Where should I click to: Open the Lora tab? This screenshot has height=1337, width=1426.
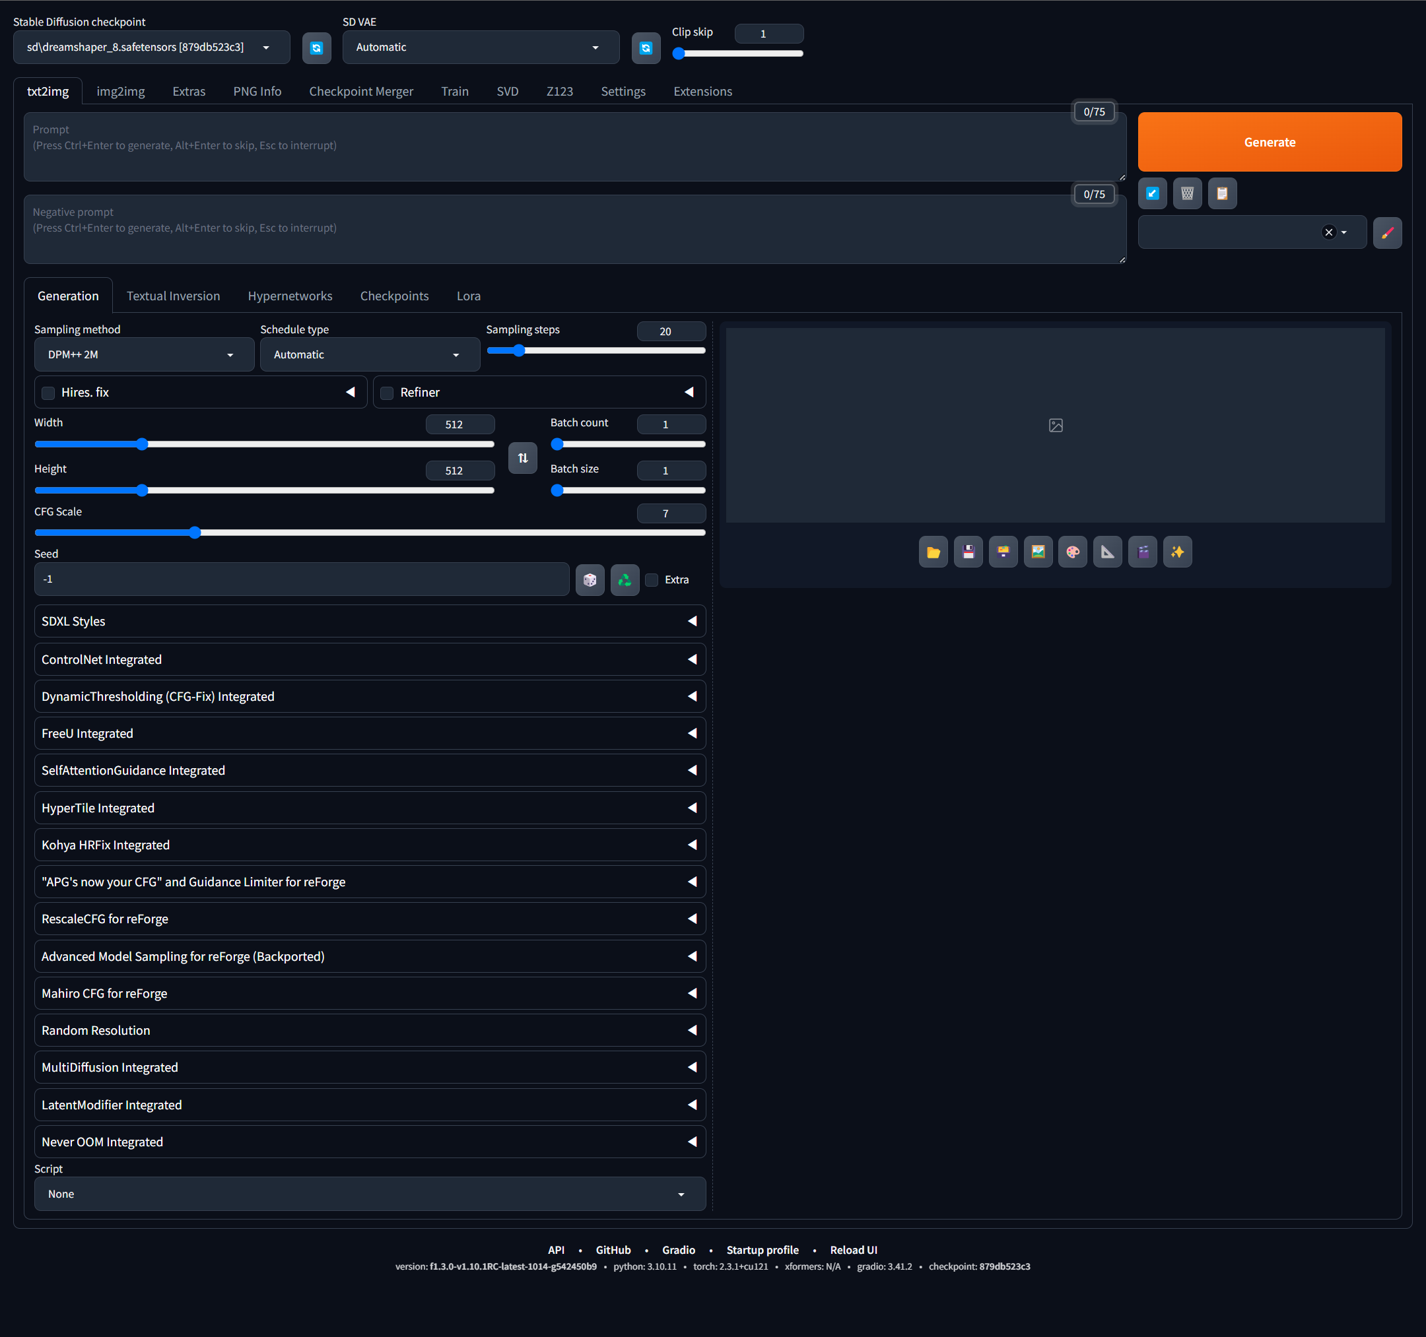(x=468, y=296)
